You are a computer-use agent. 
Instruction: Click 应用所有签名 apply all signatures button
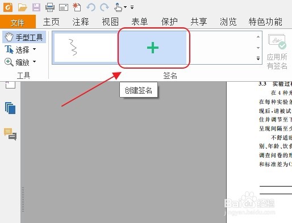tap(277, 52)
